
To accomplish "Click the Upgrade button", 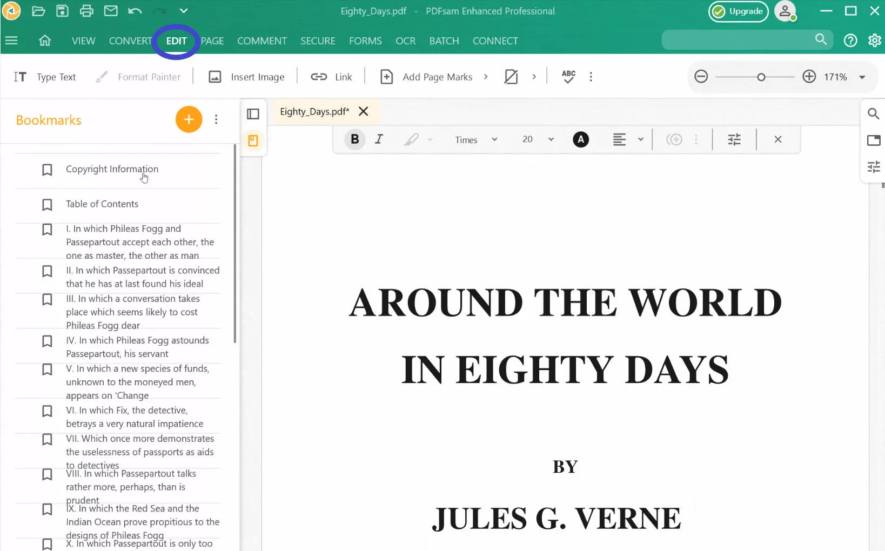I will (x=739, y=11).
